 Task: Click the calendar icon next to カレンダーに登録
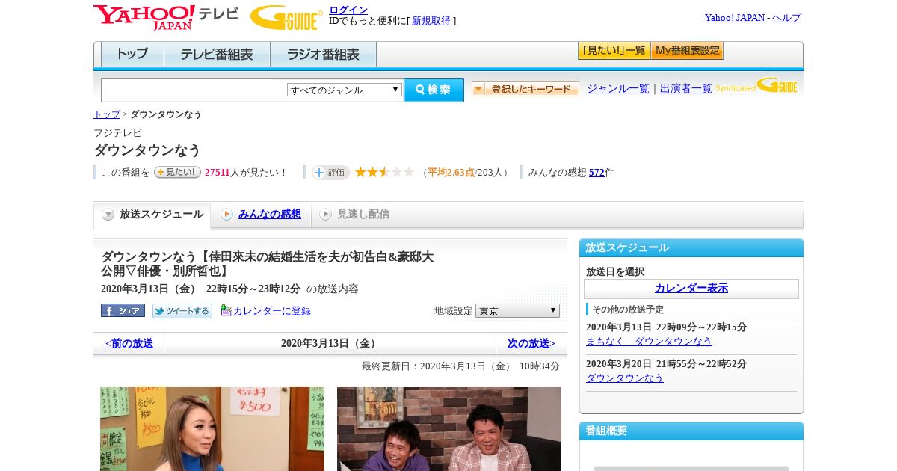226,310
